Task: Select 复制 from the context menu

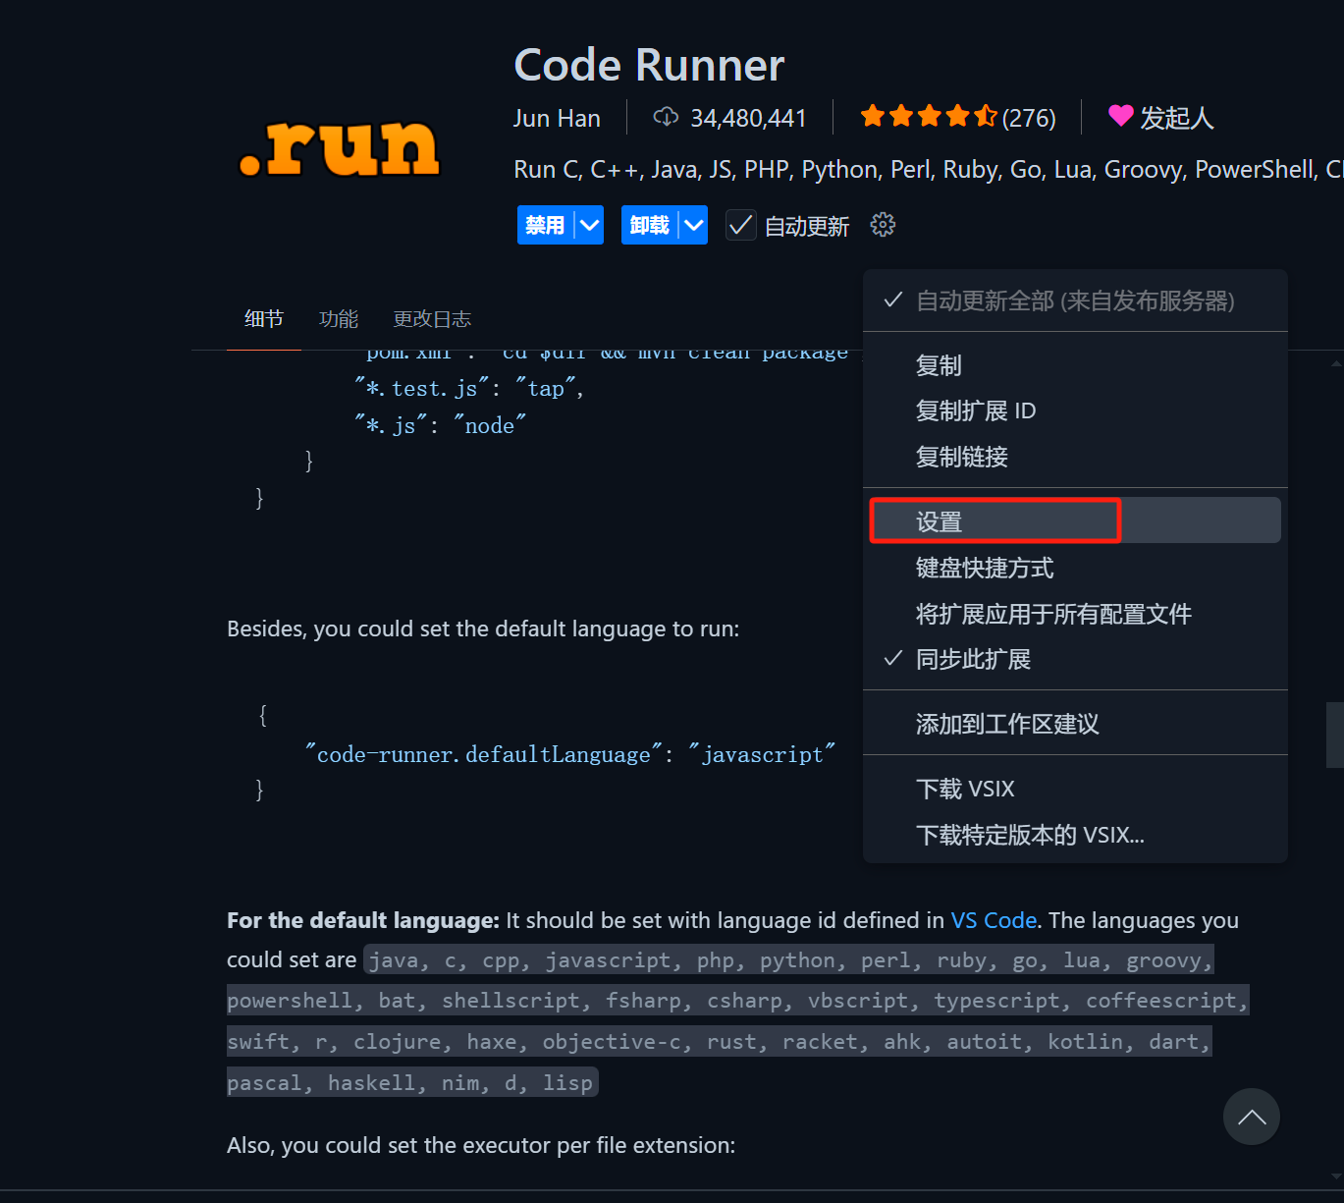Action: tap(1075, 365)
